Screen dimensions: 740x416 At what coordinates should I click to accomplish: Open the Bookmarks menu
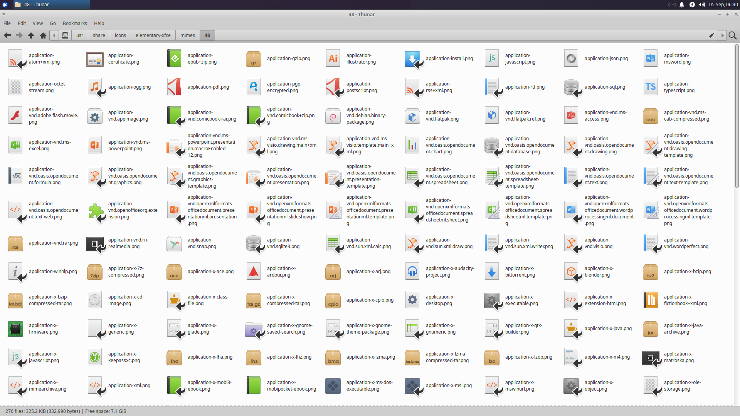(75, 23)
